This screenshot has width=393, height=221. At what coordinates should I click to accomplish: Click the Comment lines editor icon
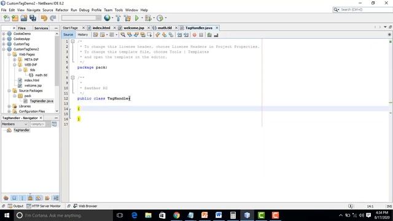pos(209,35)
